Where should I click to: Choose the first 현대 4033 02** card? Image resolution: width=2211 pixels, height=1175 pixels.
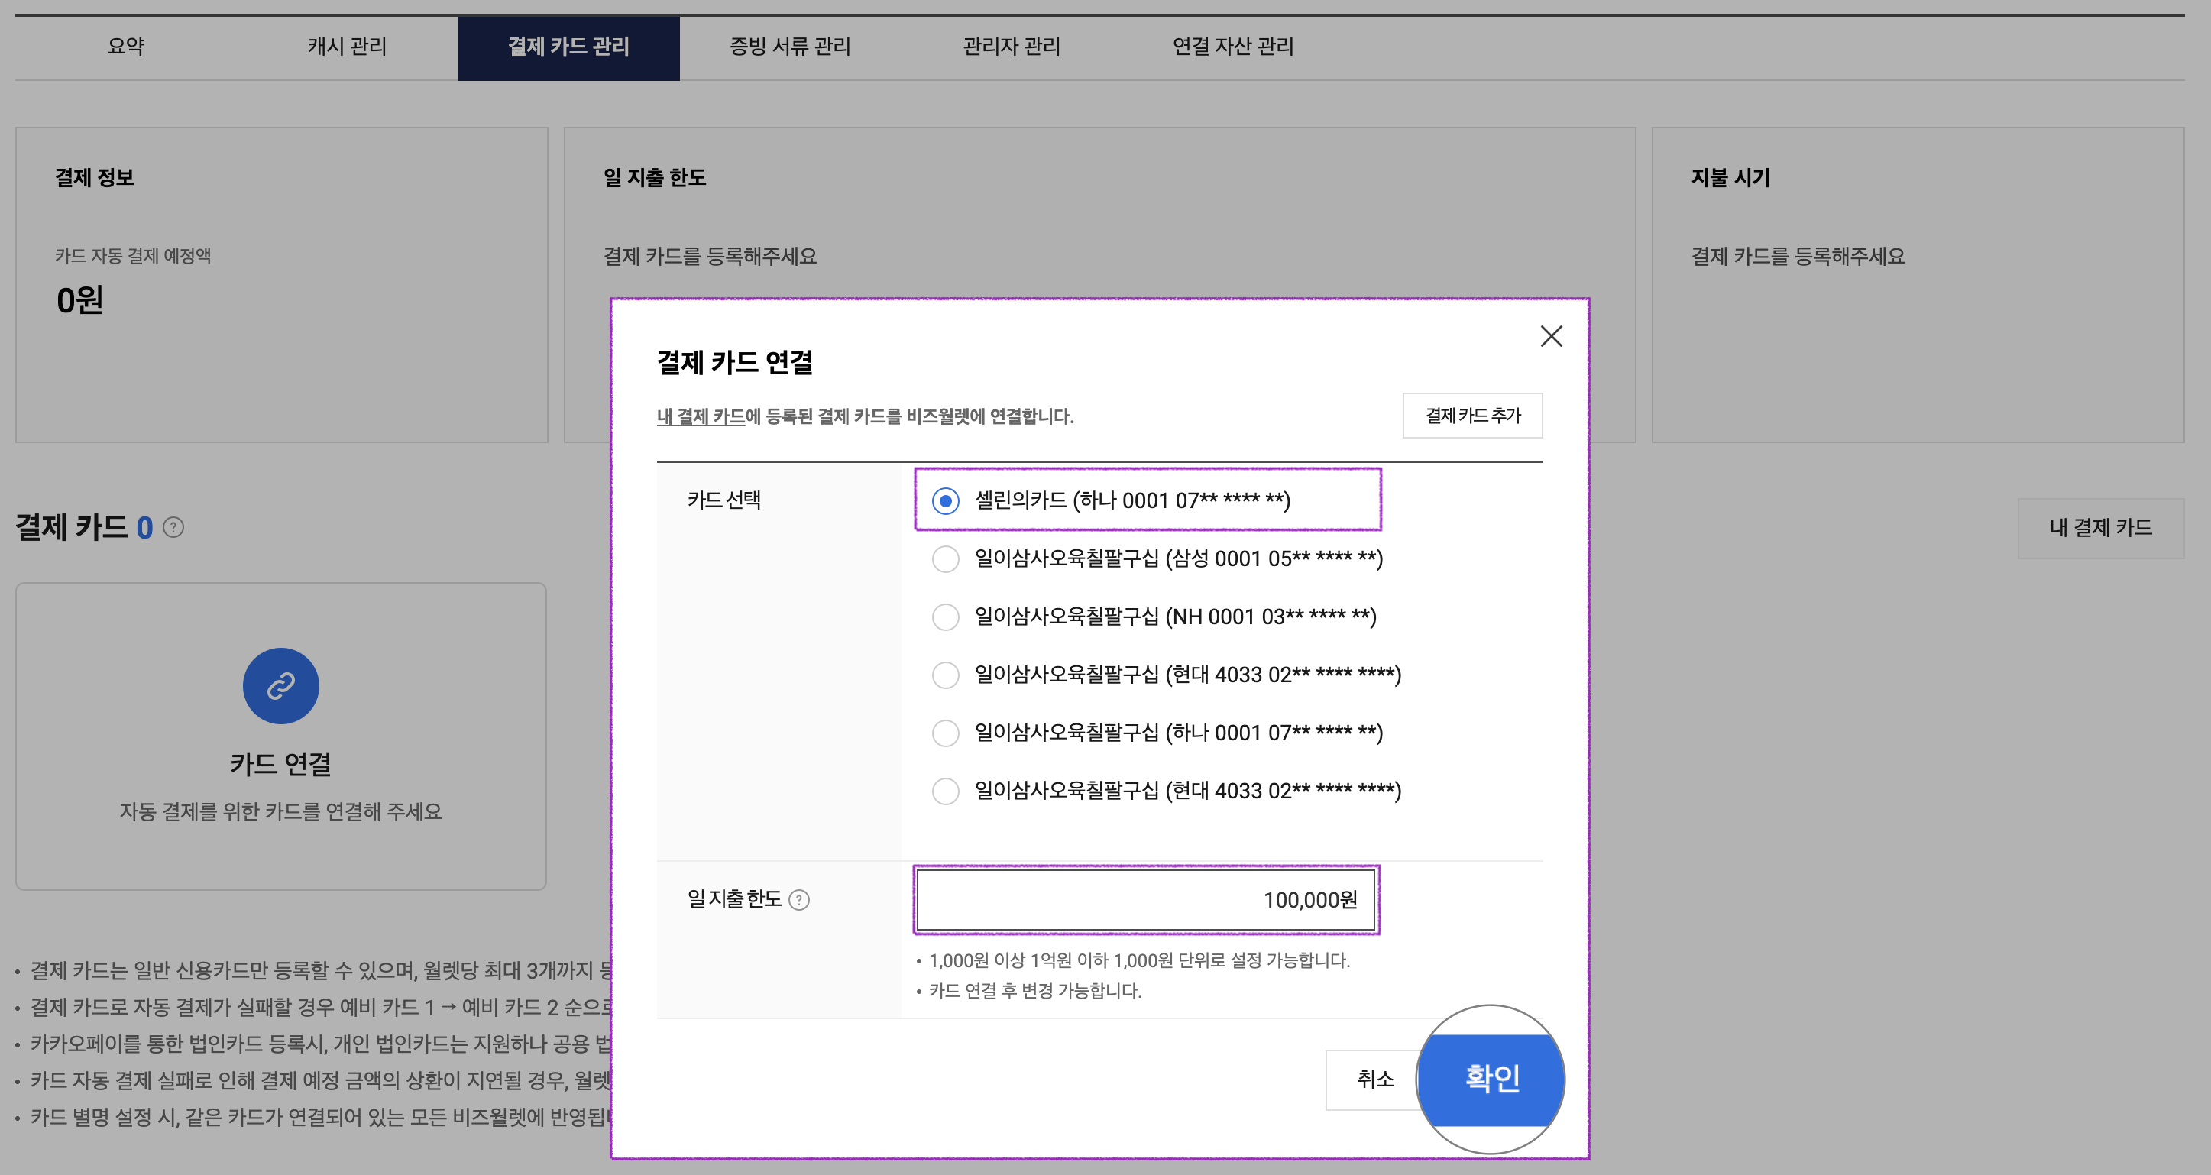click(945, 675)
